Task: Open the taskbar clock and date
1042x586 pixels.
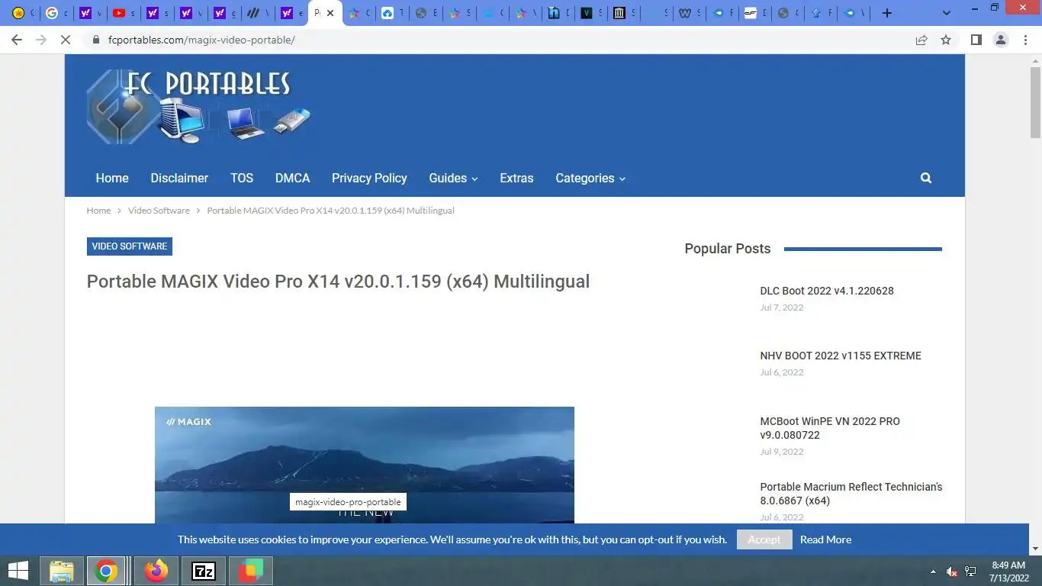Action: coord(1008,572)
